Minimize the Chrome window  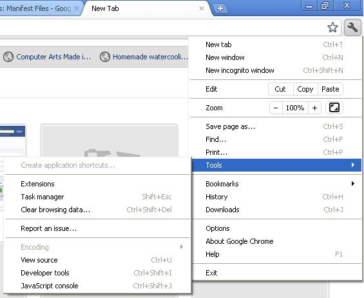coord(309,6)
